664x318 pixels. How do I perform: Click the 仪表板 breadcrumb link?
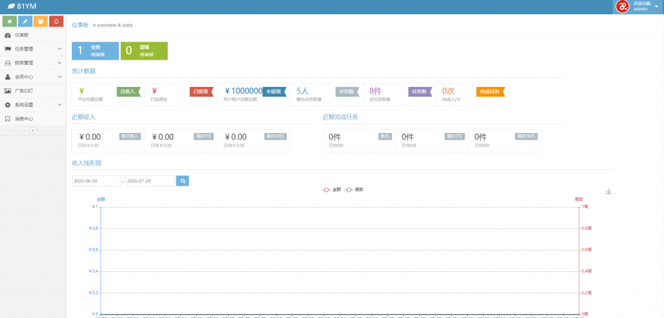[80, 25]
